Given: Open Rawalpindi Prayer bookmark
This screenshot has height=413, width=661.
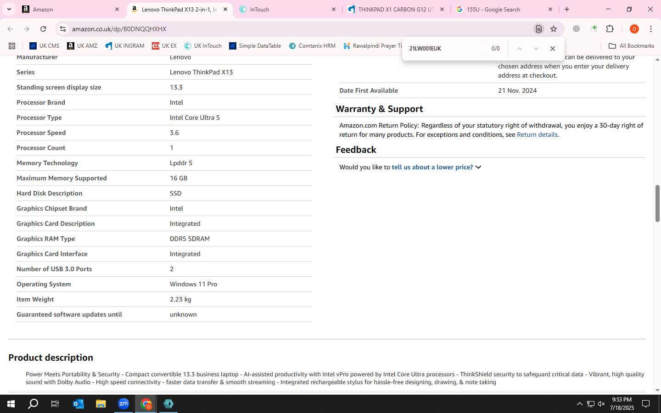Looking at the screenshot, I should click(x=372, y=46).
